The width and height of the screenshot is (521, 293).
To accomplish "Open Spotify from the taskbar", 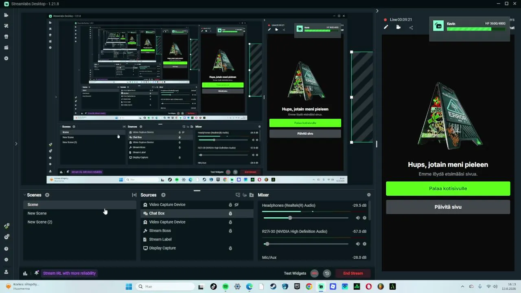I will (x=225, y=286).
